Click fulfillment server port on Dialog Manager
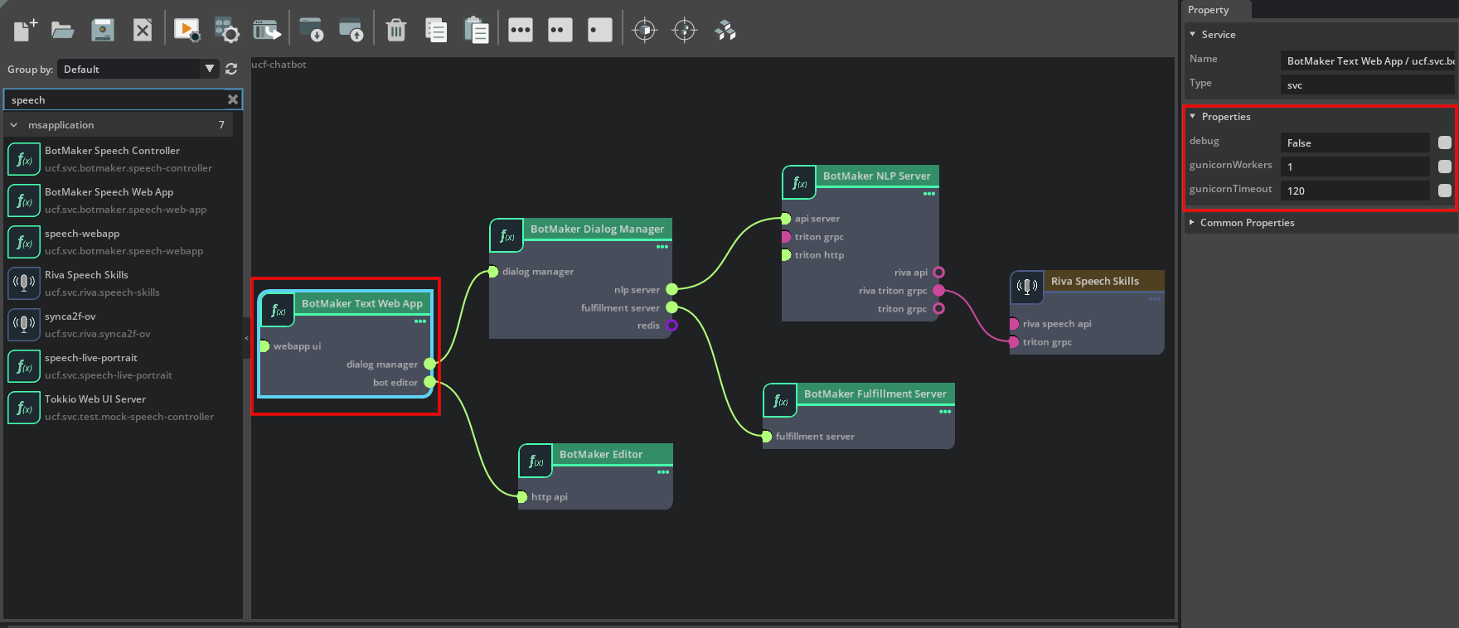Screen dimensions: 1459x628 (672, 307)
